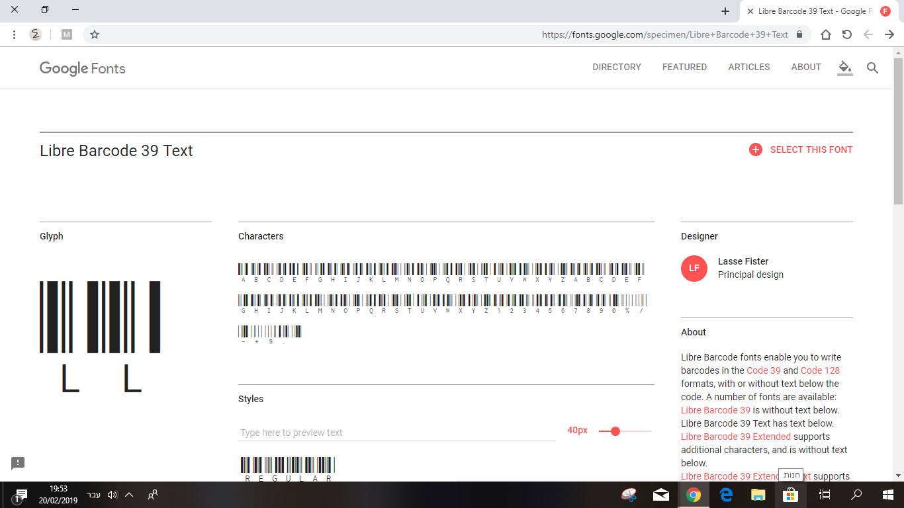Screen dimensions: 904x508
Task: Follow the Code 39 link
Action: click(764, 370)
